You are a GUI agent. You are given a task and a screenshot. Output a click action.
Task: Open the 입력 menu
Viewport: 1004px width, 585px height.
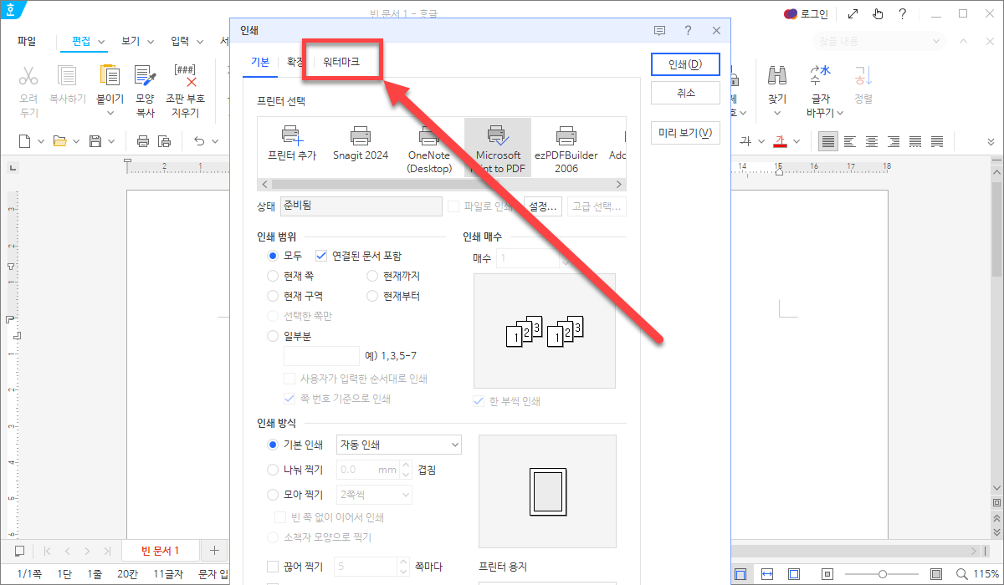point(180,41)
